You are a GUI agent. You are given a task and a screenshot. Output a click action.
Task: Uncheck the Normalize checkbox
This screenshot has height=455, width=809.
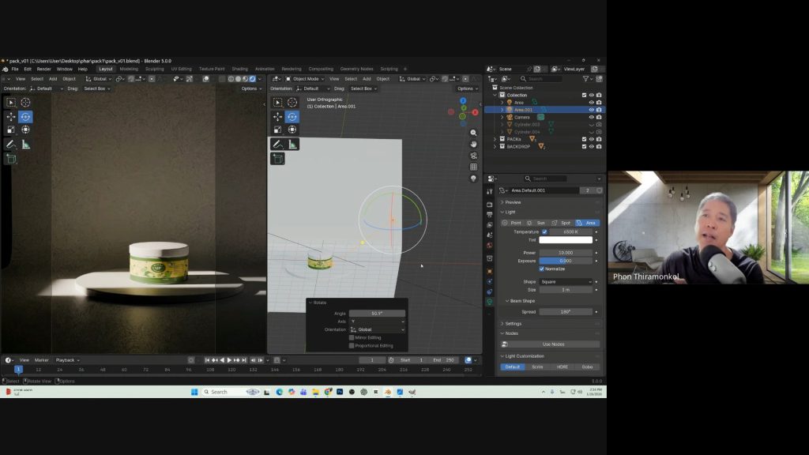tap(542, 269)
